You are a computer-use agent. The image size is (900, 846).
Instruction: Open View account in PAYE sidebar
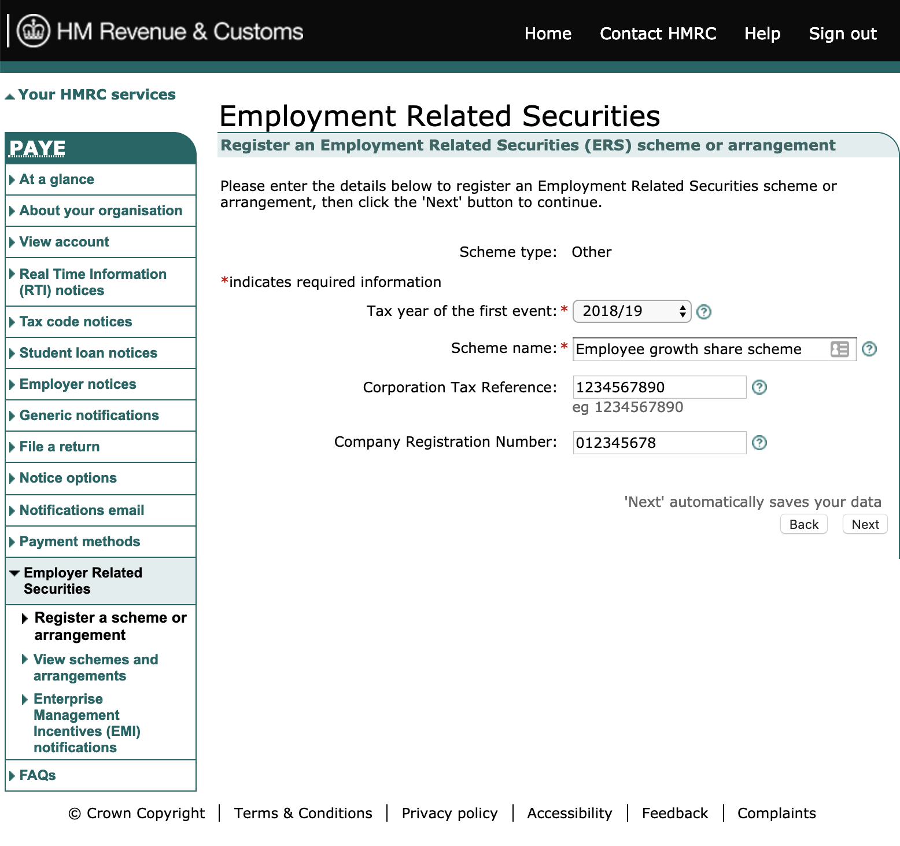[64, 242]
